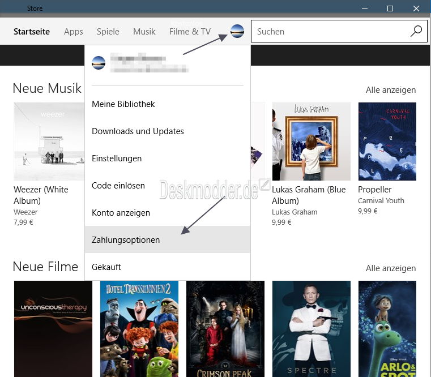Click the 9,99 € price under Propeller
The height and width of the screenshot is (377, 431).
click(x=368, y=211)
